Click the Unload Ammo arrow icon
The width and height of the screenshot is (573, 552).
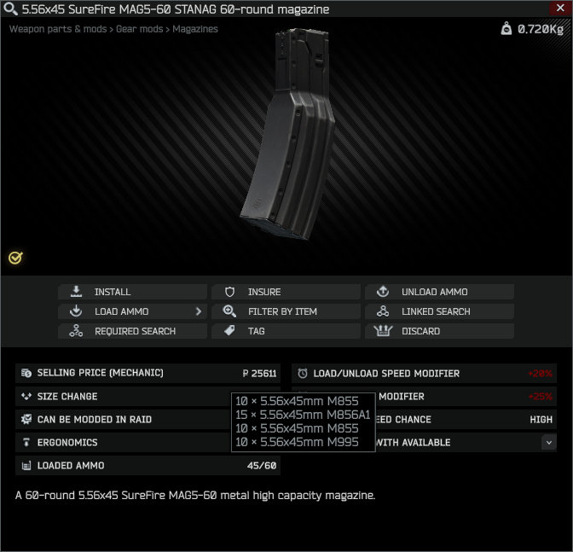point(383,291)
